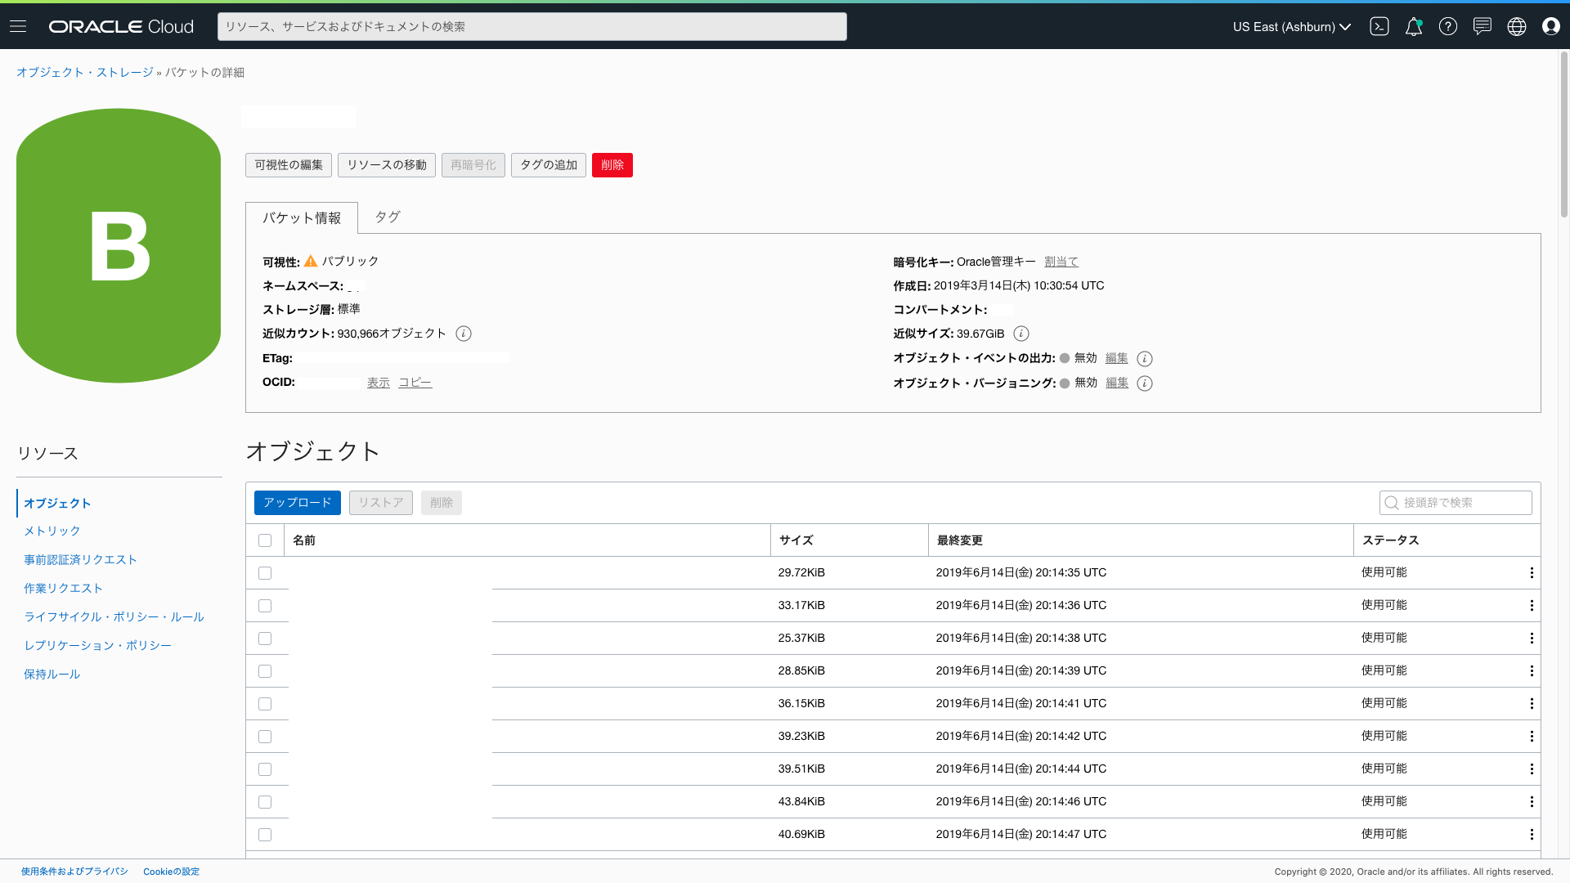
Task: Open the language globe icon
Action: [1517, 26]
